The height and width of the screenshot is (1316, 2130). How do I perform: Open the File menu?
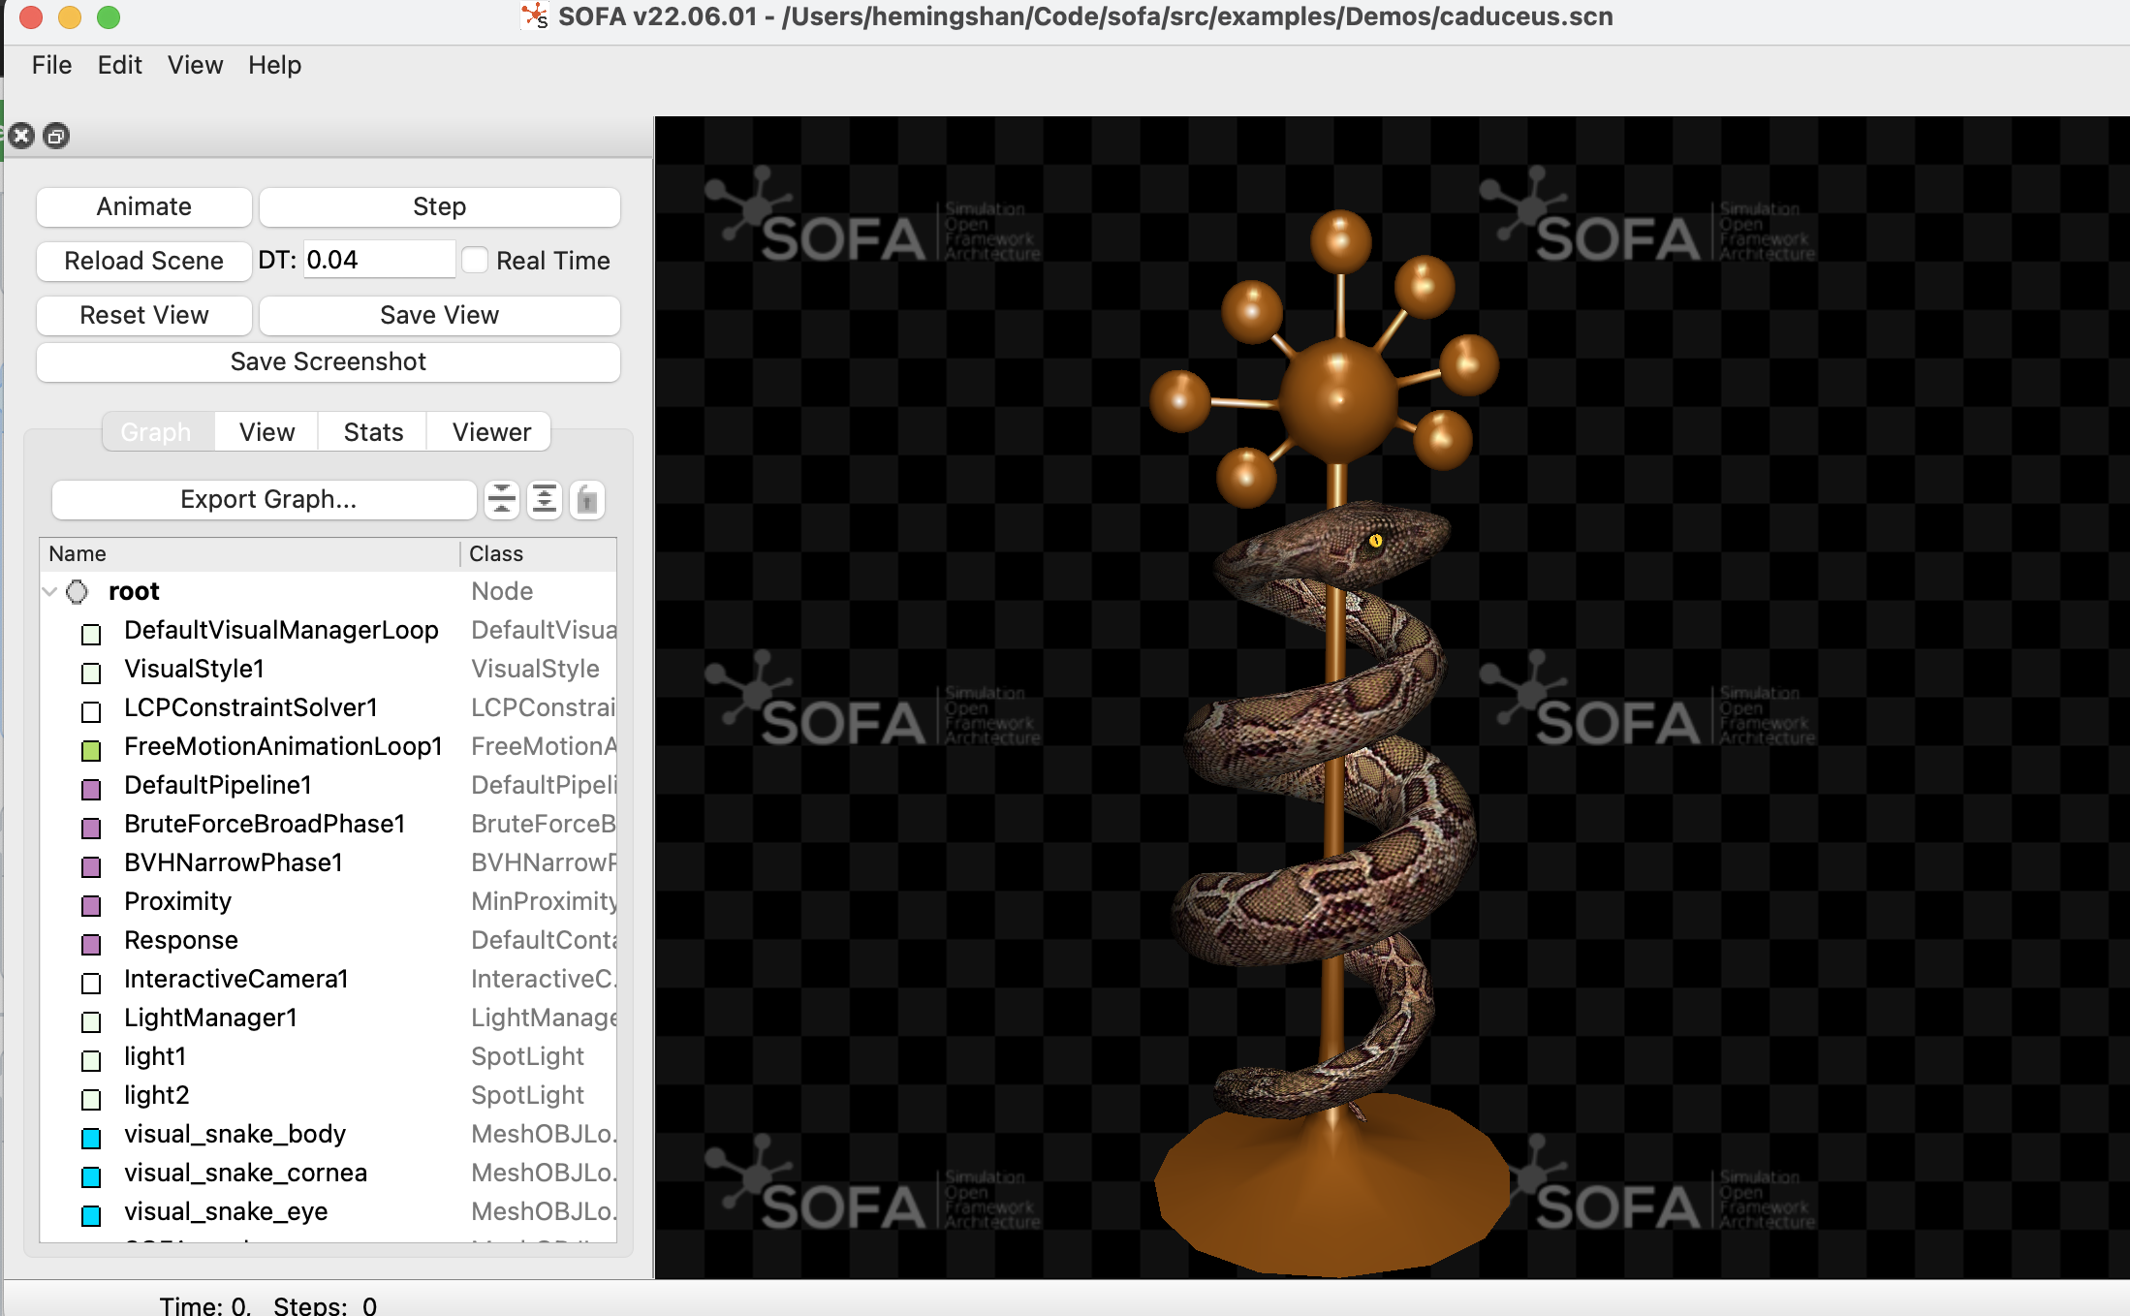(50, 65)
